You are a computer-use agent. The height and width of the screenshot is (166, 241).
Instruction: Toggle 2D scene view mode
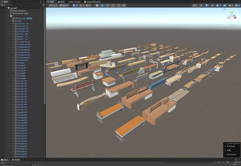point(201,5)
